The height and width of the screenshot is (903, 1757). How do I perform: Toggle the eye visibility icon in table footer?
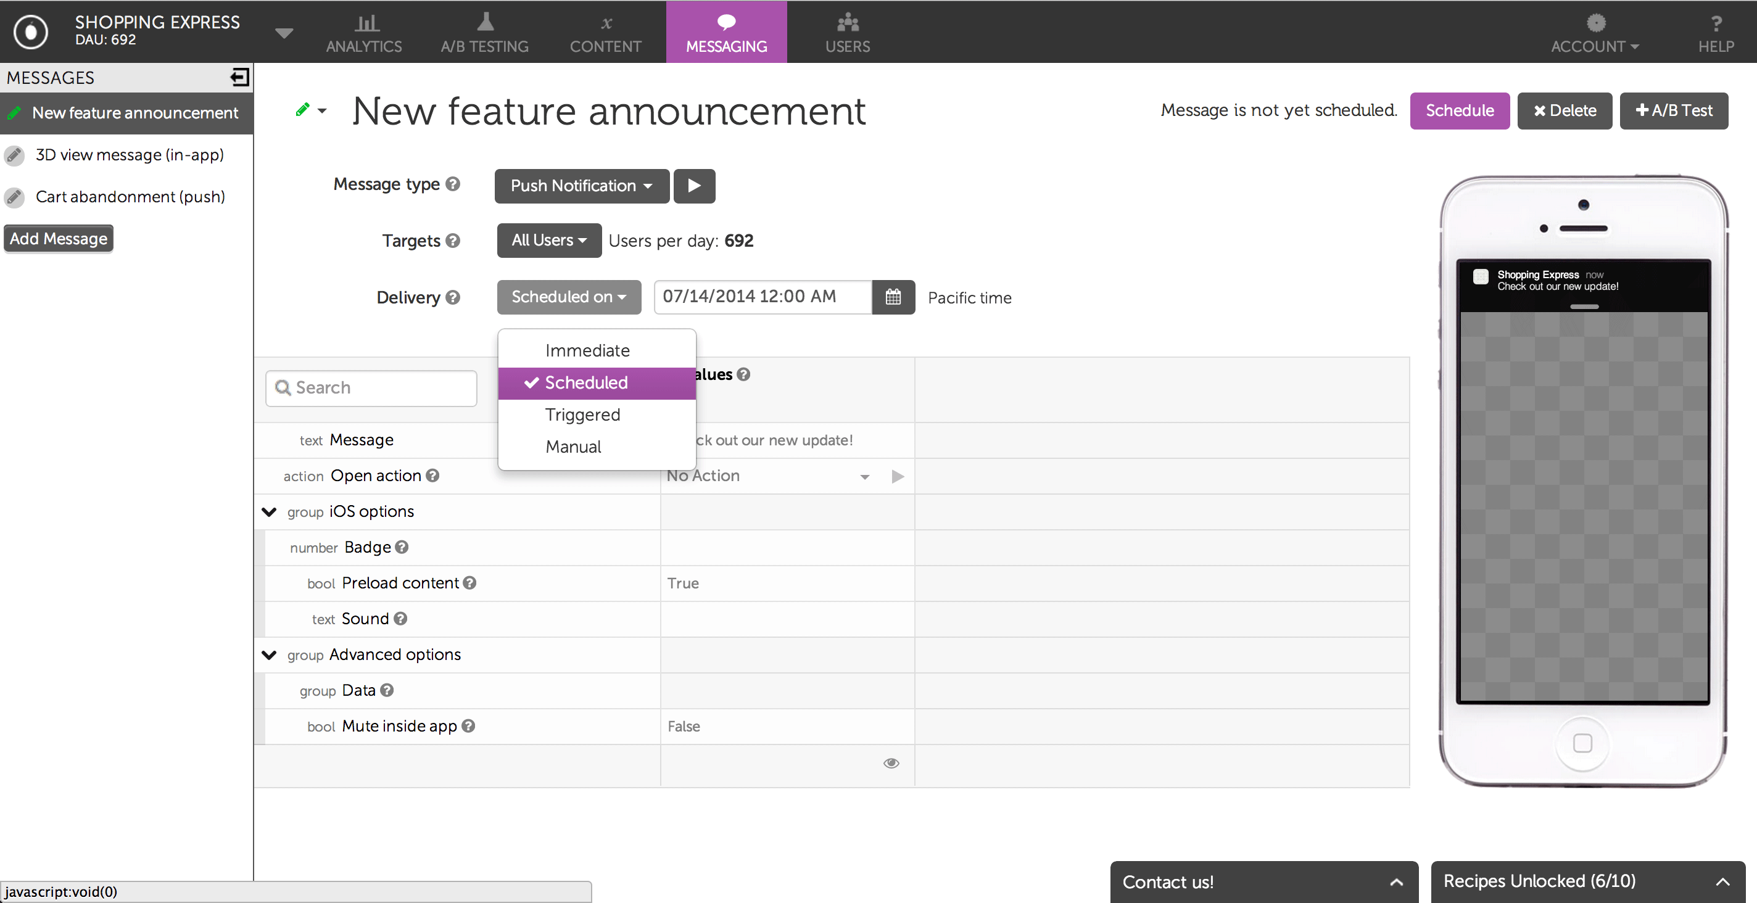point(891,762)
